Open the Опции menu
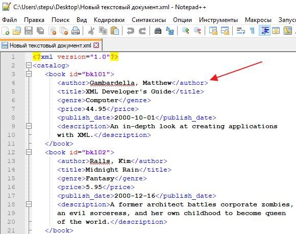The width and height of the screenshot is (296, 234). 182,20
